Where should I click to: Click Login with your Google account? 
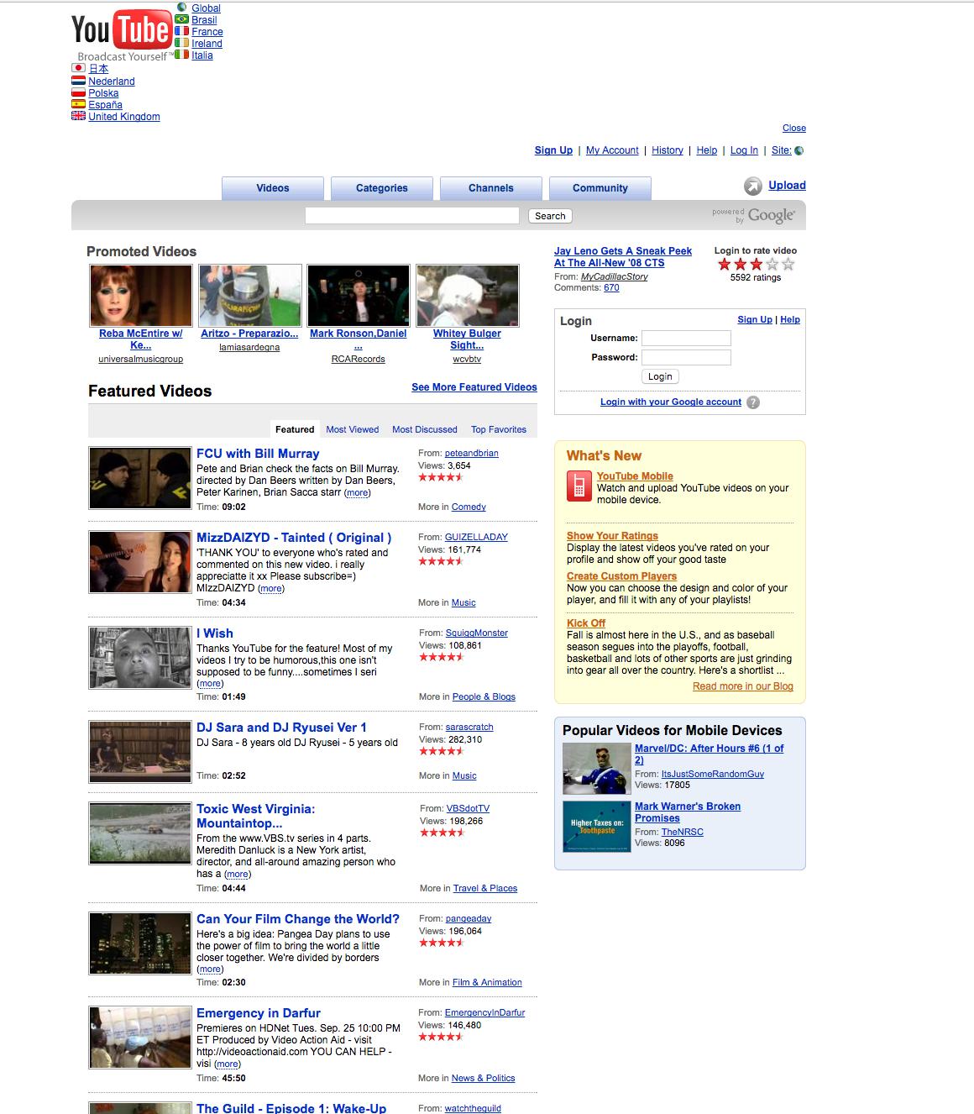pyautogui.click(x=671, y=402)
